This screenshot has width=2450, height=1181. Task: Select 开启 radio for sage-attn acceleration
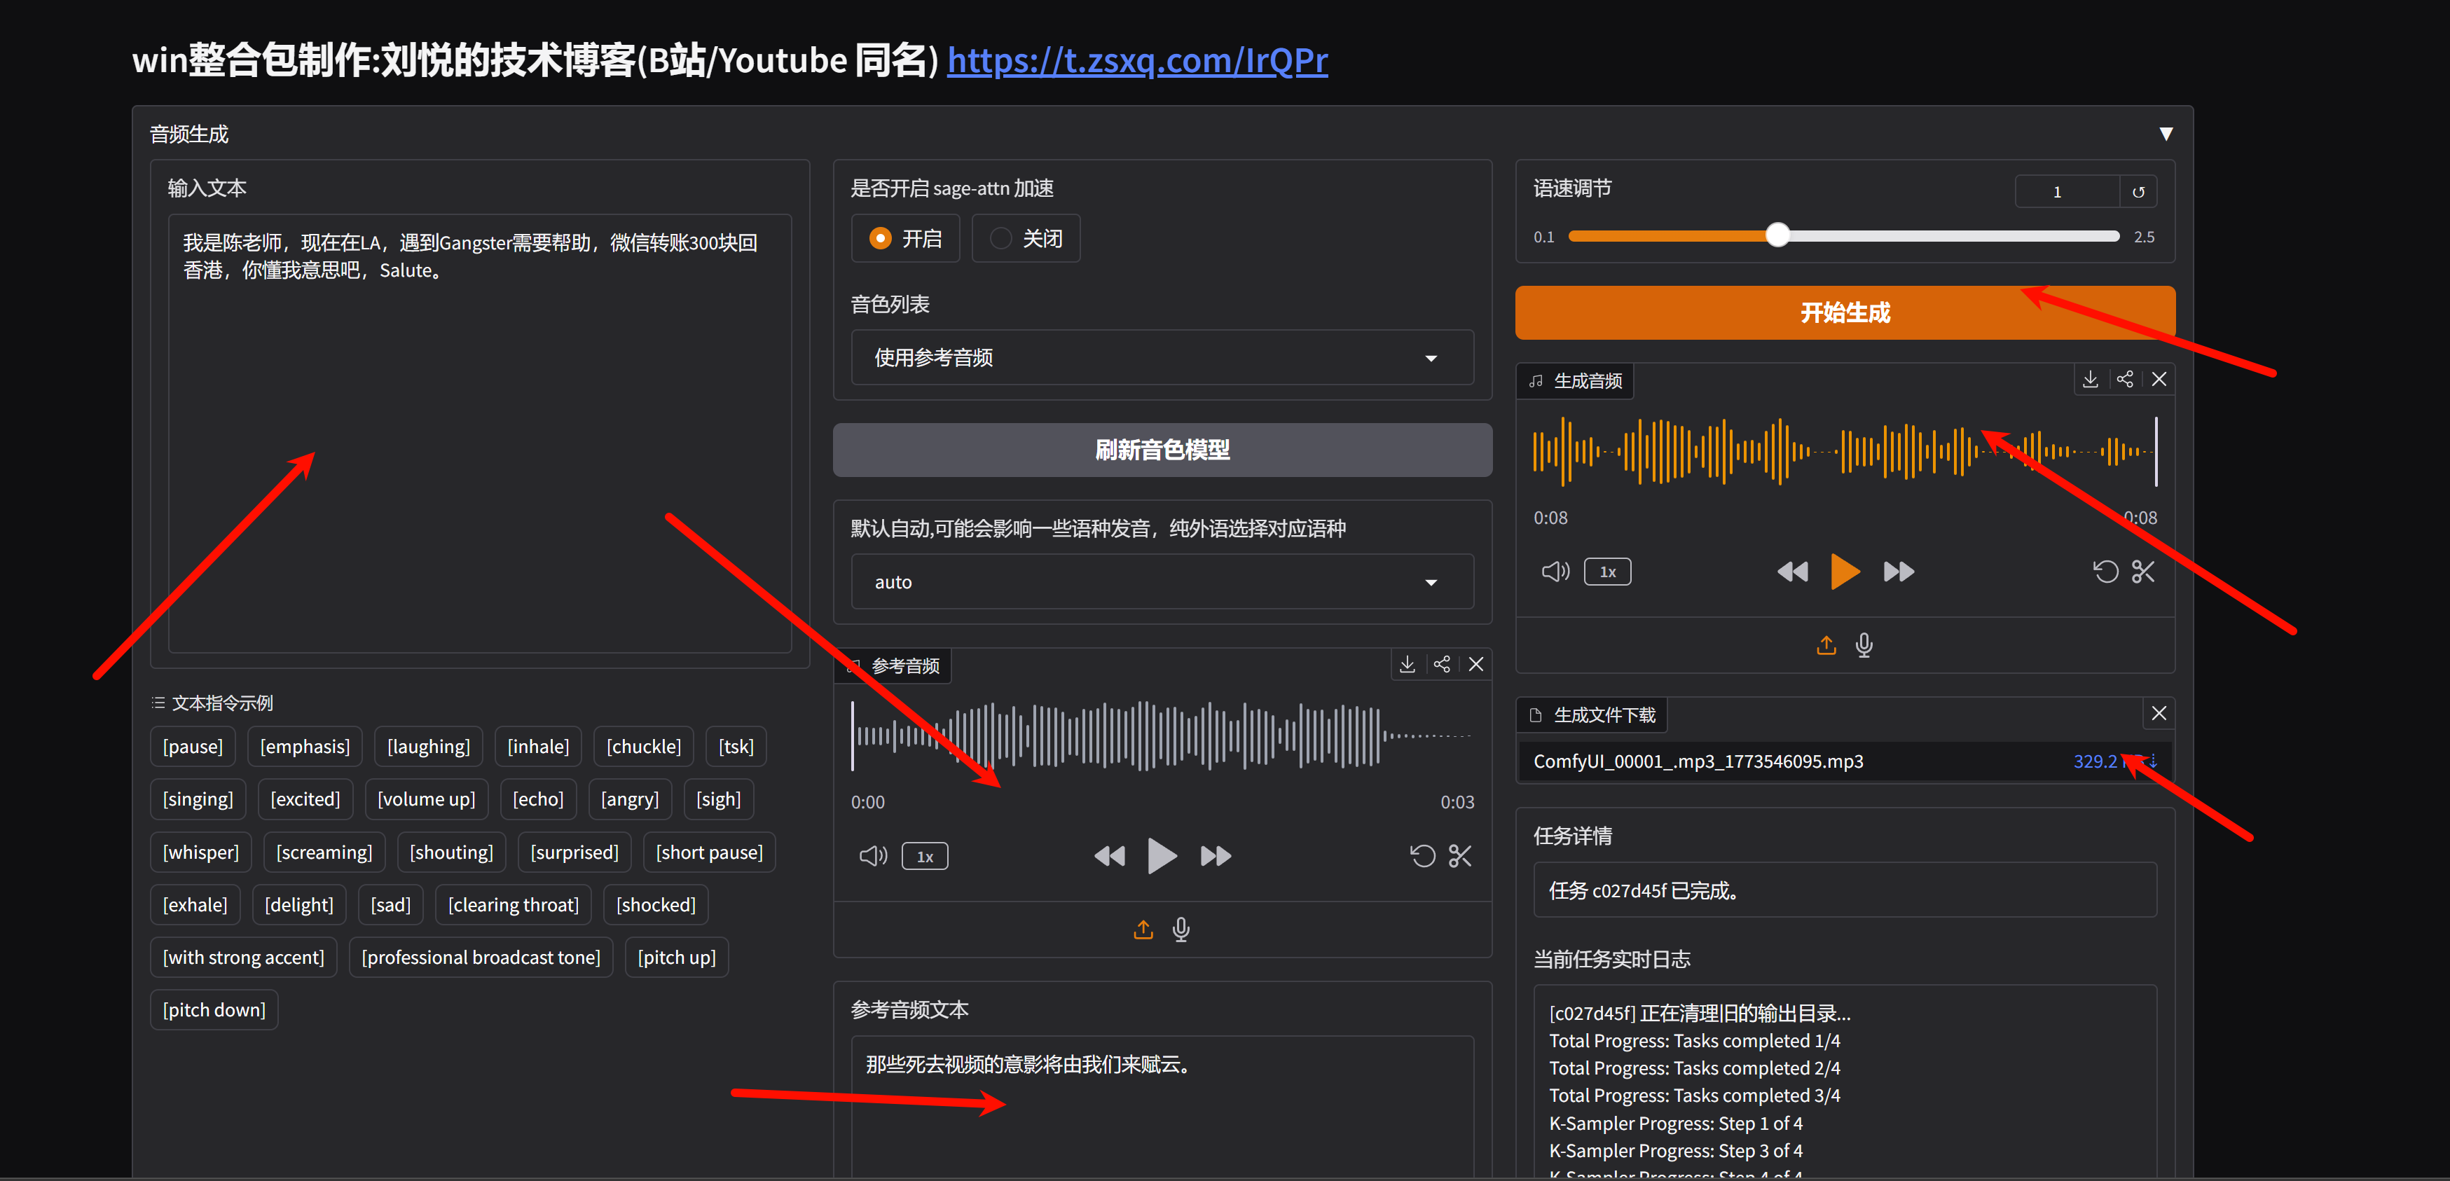coord(881,239)
